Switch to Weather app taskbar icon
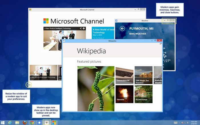200x125 pixels. coord(39,122)
